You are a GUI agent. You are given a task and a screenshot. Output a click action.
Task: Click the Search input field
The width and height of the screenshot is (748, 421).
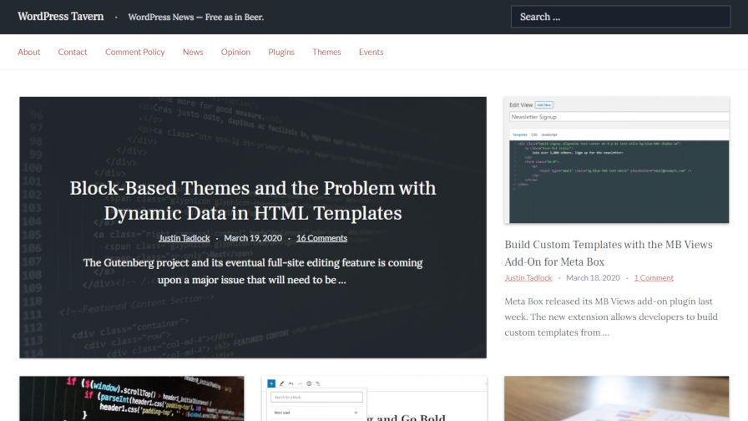620,17
